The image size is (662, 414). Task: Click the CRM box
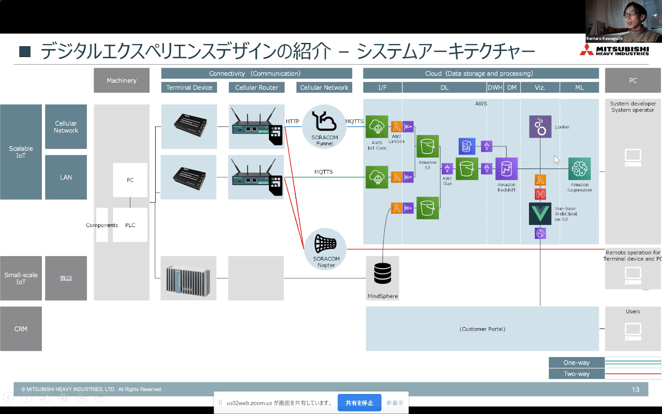tap(21, 329)
